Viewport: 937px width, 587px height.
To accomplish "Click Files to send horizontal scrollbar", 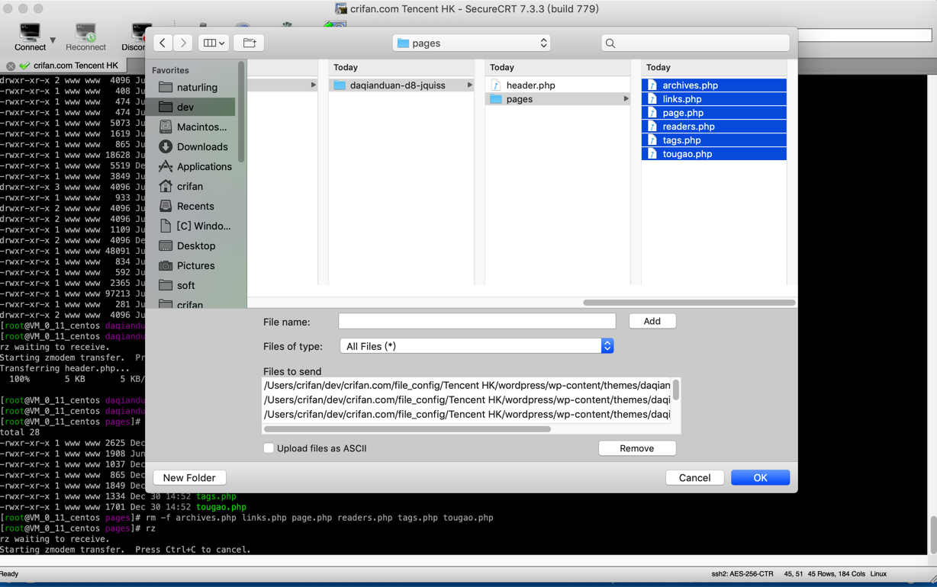I will 407,429.
